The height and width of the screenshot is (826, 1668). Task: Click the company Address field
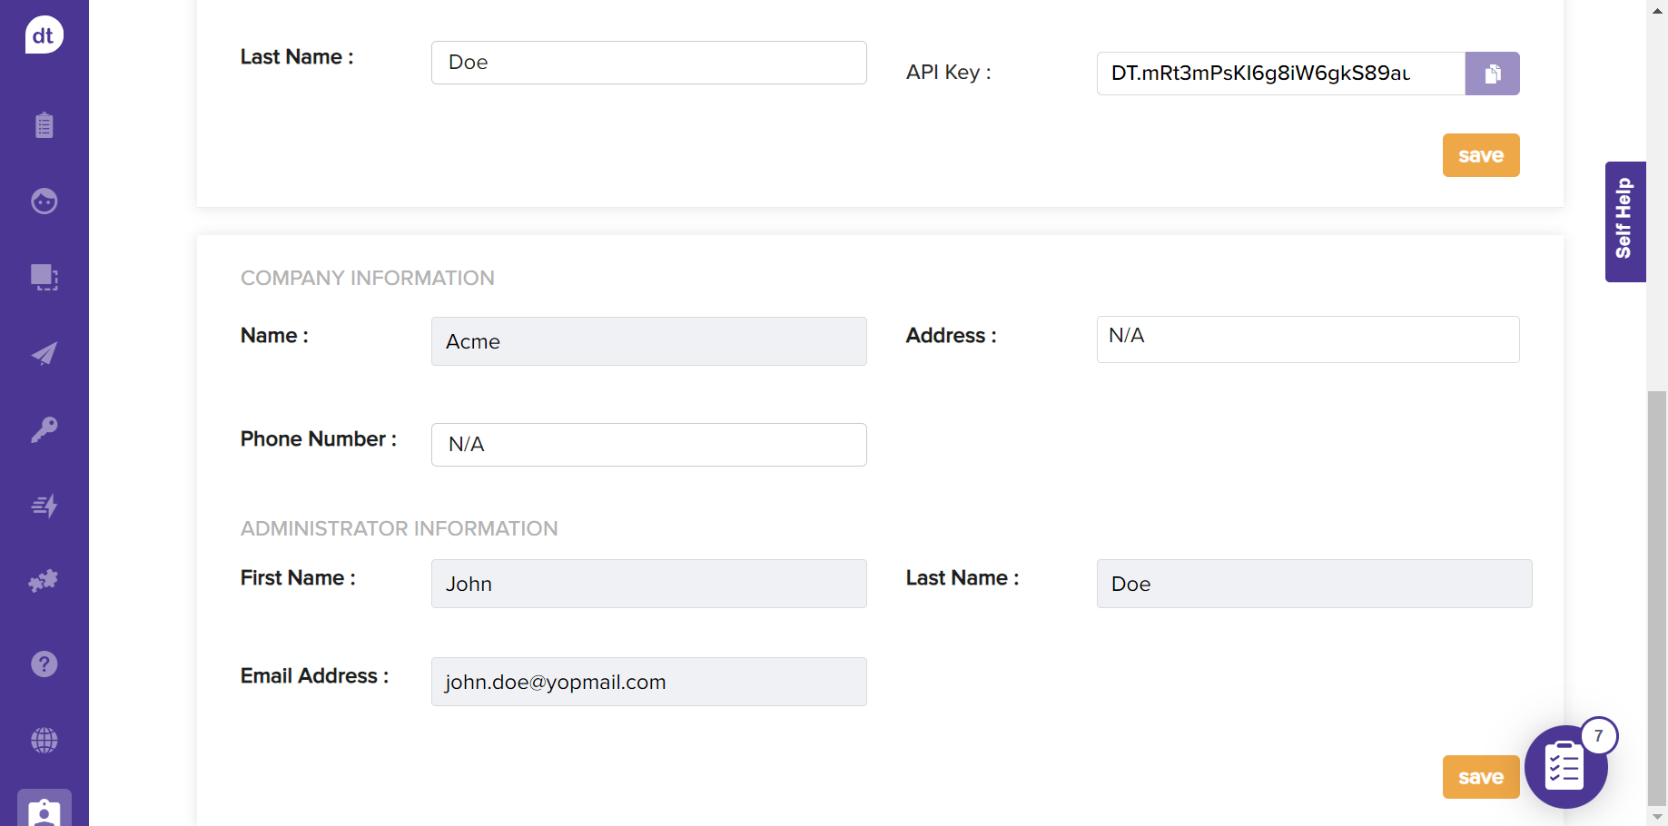(1308, 339)
